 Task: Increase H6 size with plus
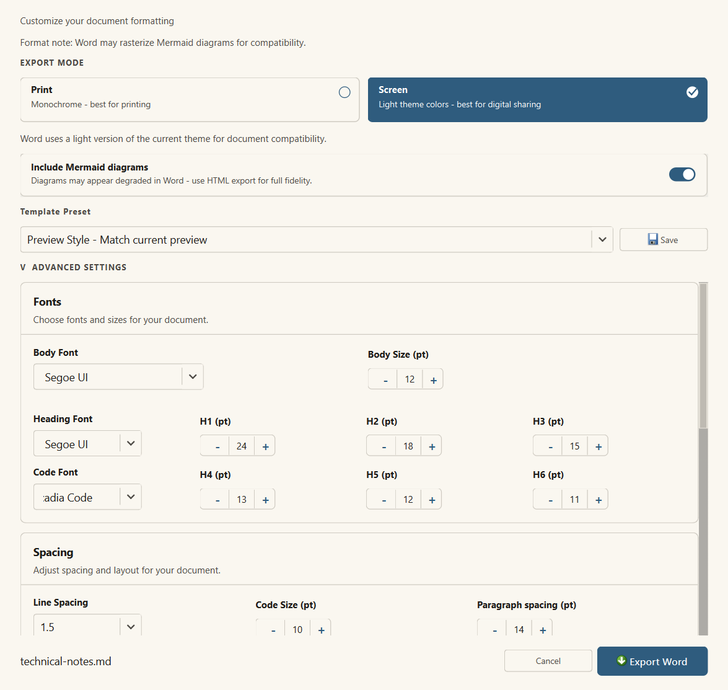[x=598, y=500]
